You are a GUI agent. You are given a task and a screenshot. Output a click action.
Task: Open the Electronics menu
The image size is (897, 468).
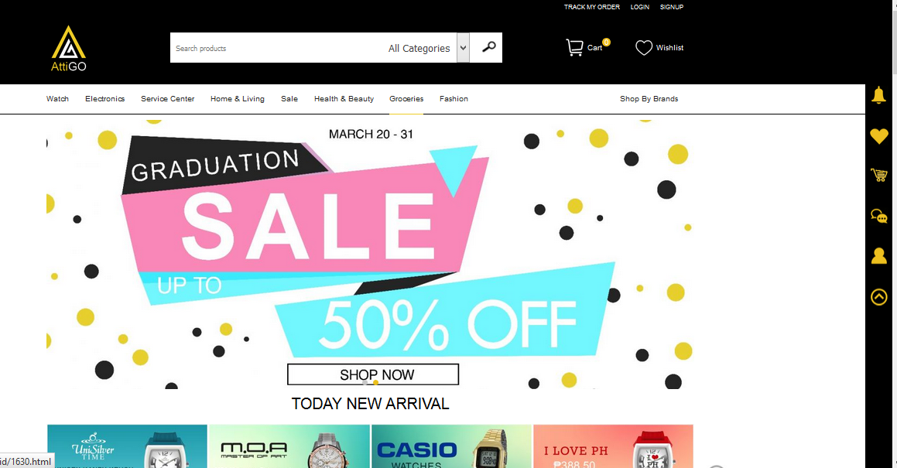pos(104,99)
